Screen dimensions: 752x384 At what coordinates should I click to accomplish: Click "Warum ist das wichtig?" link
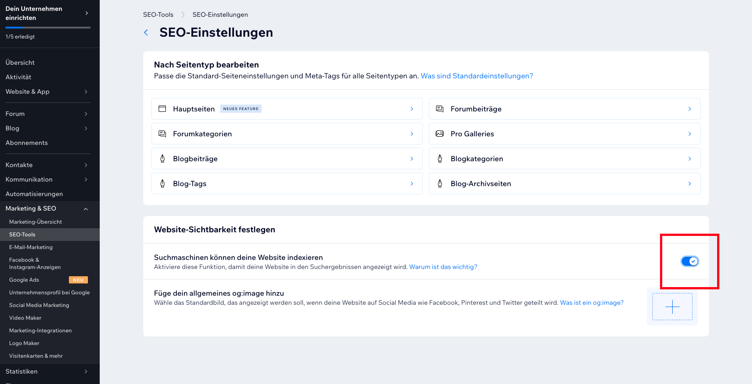[443, 267]
